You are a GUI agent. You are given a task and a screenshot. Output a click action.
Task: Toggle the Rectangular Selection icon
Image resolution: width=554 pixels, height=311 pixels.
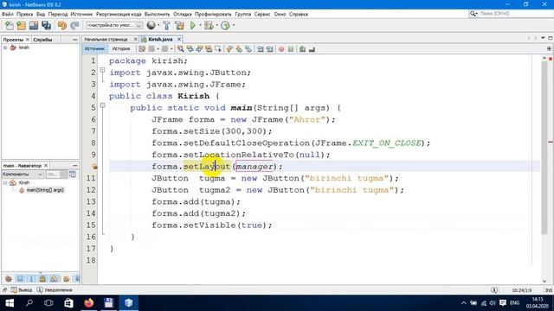218,49
